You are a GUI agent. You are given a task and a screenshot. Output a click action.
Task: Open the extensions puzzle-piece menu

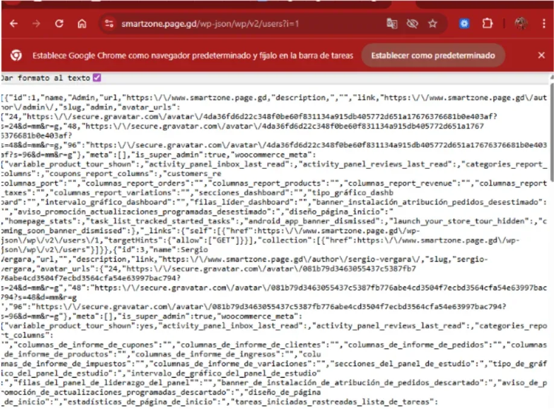[487, 24]
